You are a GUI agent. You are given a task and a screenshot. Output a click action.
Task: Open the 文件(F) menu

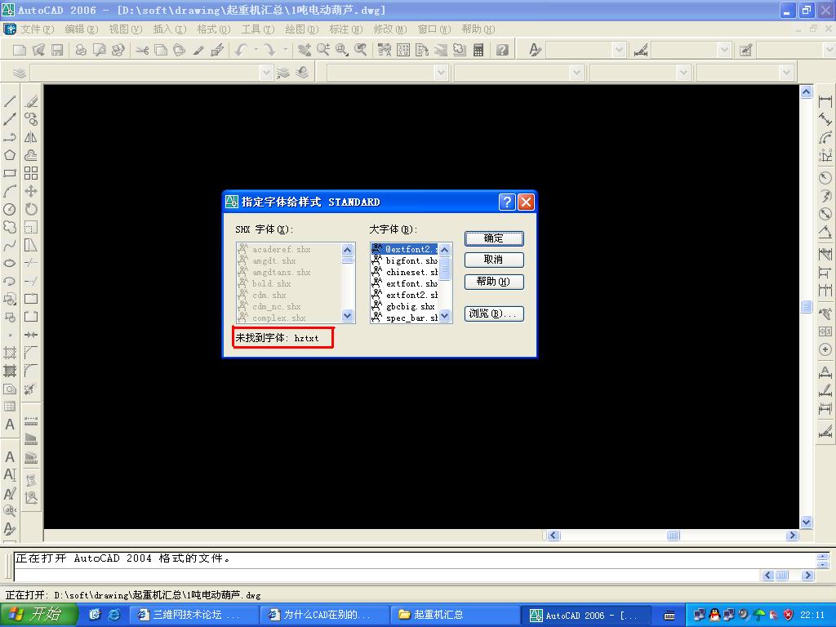pyautogui.click(x=38, y=29)
